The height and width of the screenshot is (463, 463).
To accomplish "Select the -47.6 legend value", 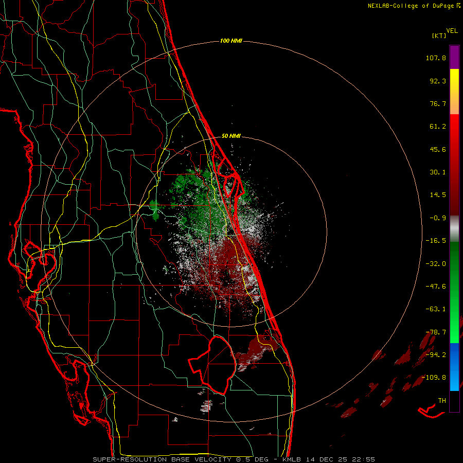I will point(436,287).
